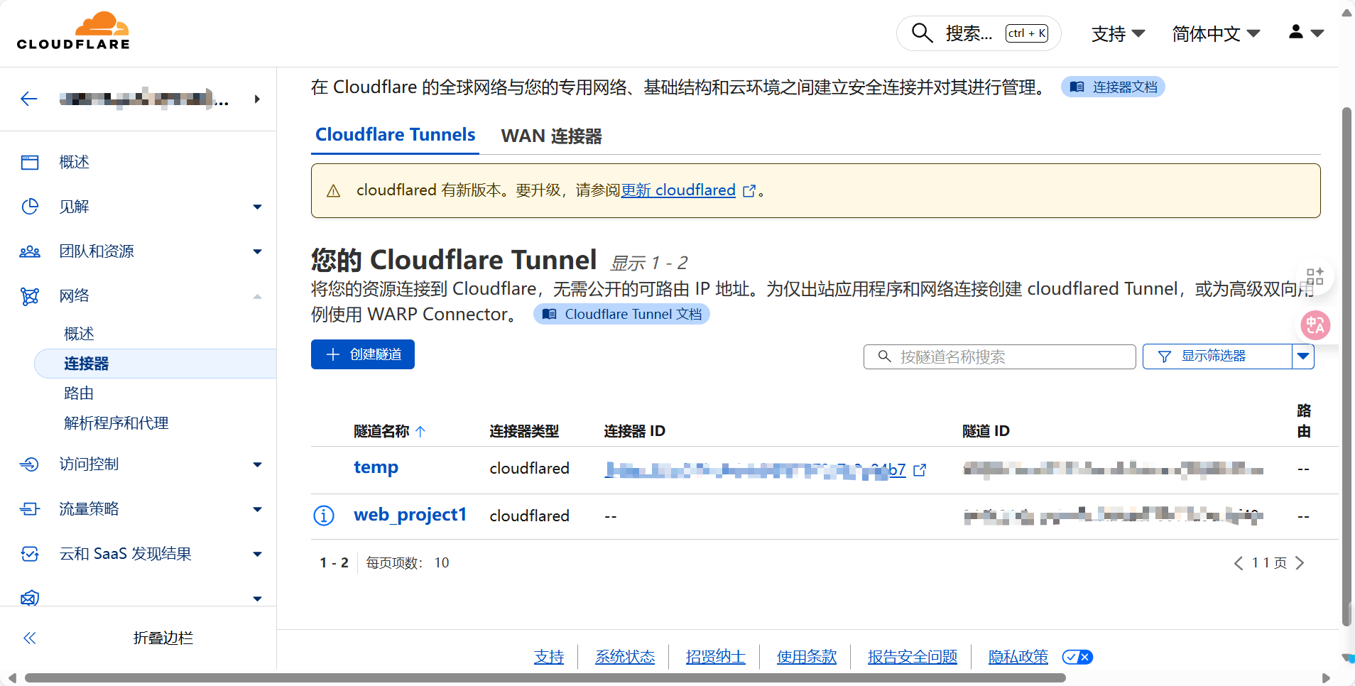Follow the 更新 cloudflared link

[678, 190]
